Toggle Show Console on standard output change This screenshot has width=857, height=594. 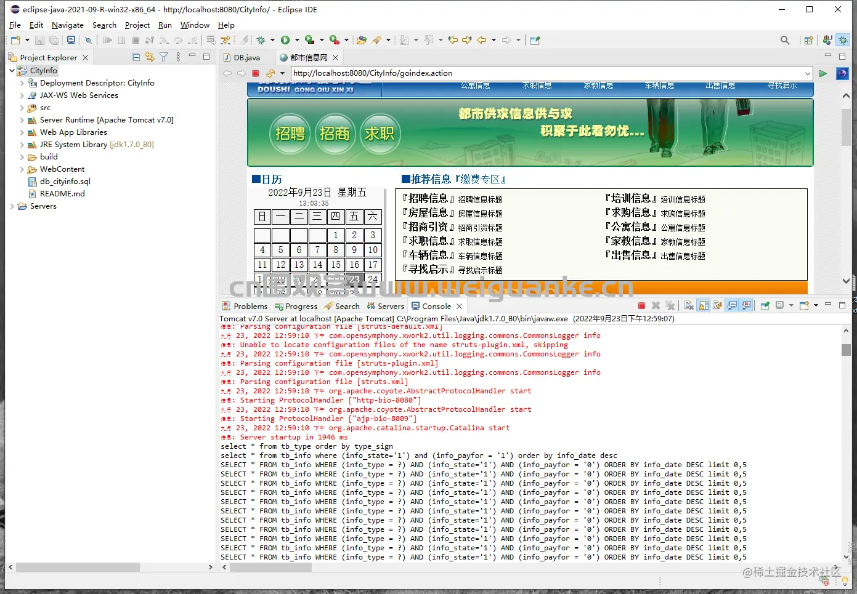click(732, 306)
